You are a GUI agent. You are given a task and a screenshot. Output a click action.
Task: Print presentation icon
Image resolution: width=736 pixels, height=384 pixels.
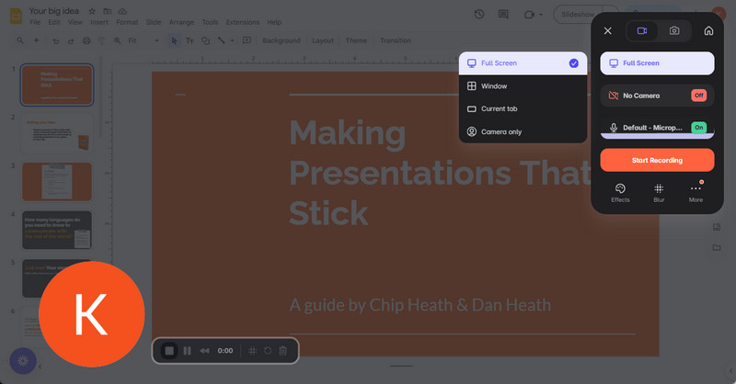tap(86, 40)
